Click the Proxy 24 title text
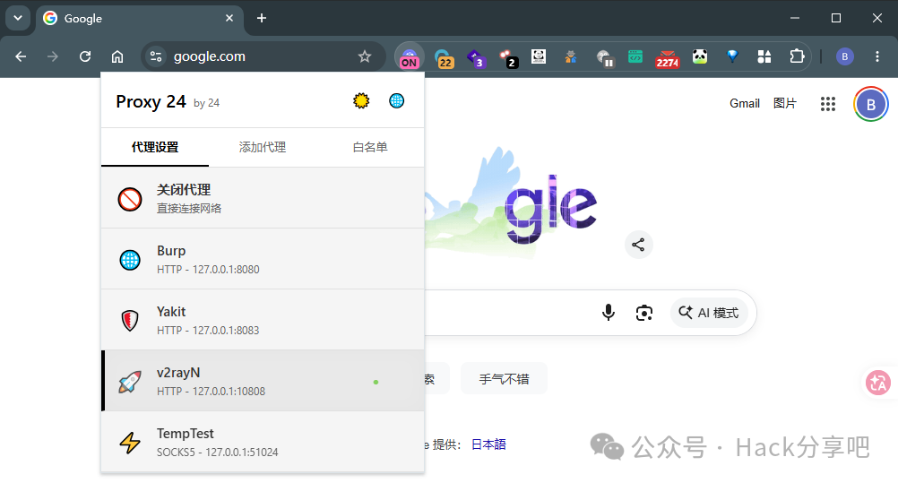 (151, 101)
